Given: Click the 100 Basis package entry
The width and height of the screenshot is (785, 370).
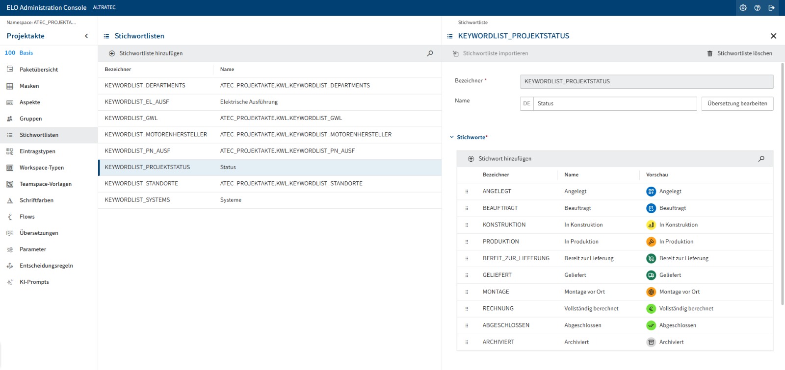Looking at the screenshot, I should pos(19,53).
